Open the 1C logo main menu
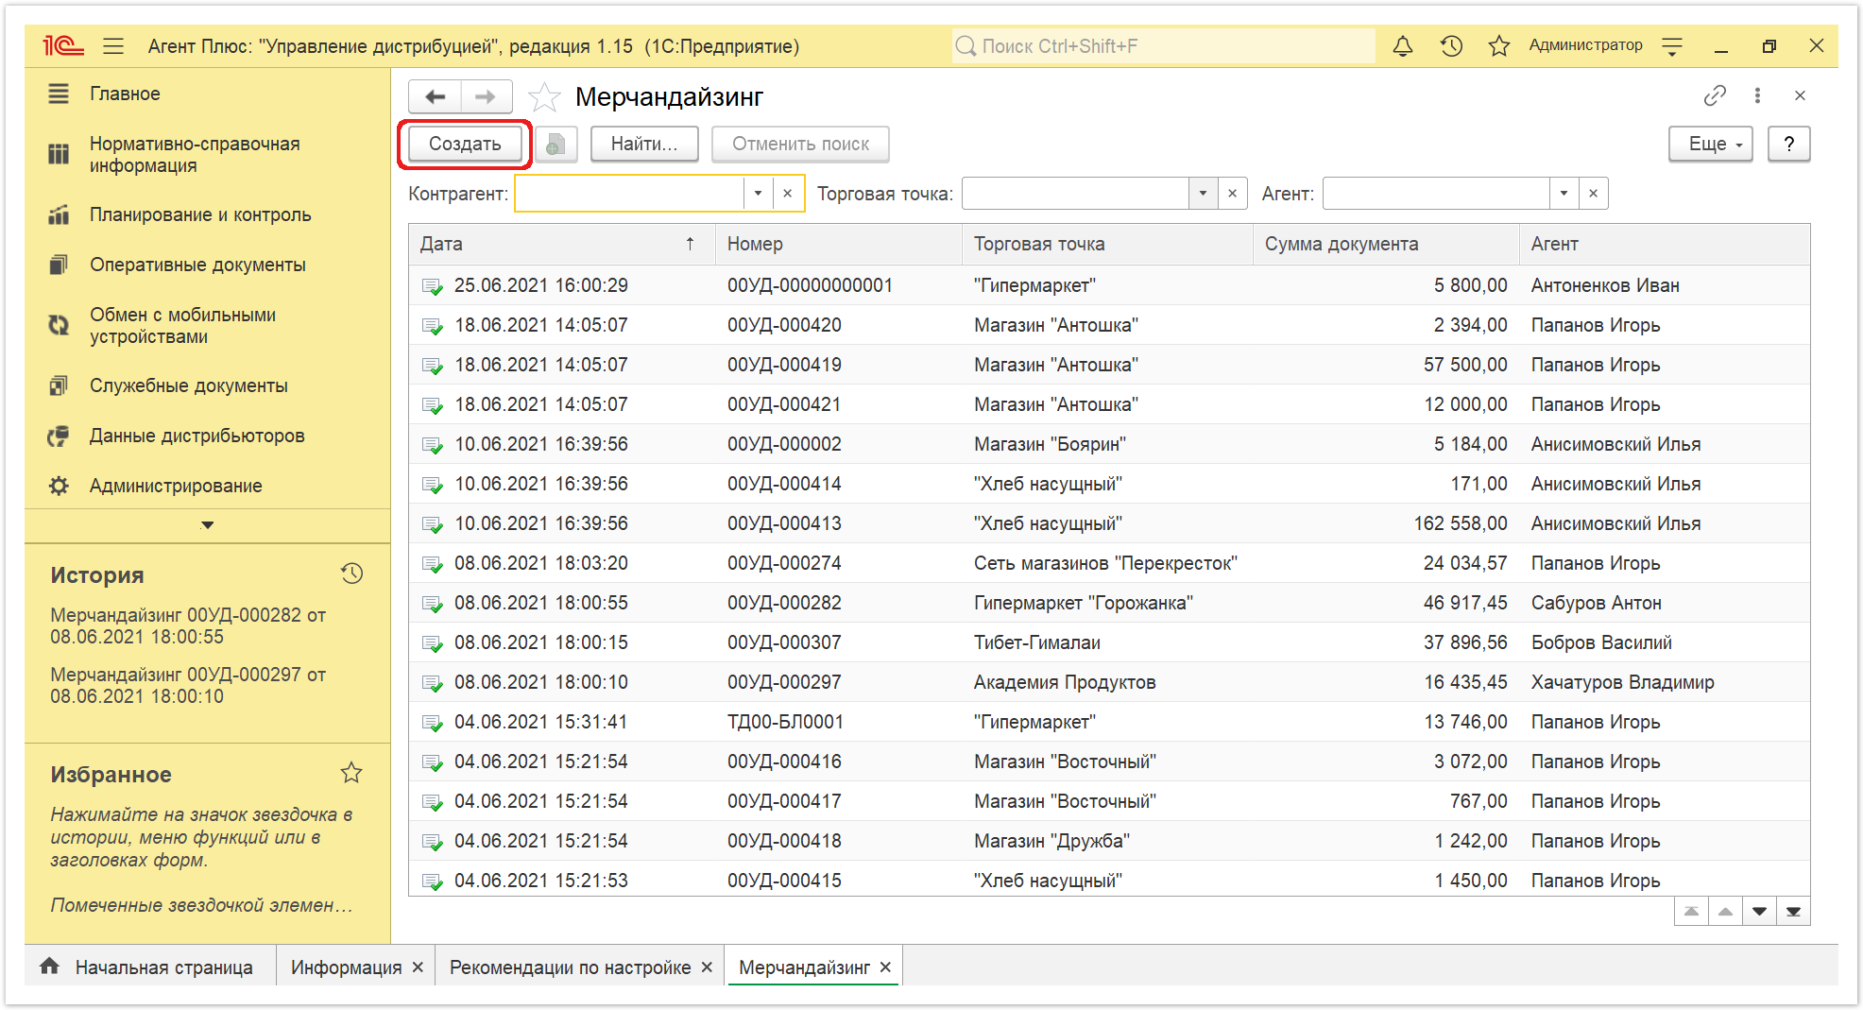The width and height of the screenshot is (1863, 1010). click(x=63, y=45)
